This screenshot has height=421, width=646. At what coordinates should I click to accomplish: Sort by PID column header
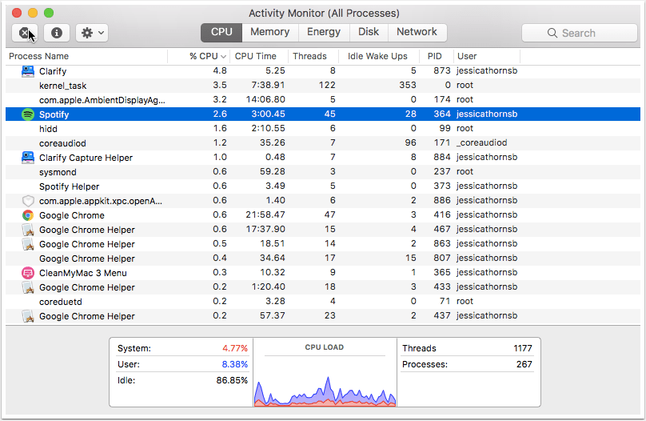pos(437,56)
